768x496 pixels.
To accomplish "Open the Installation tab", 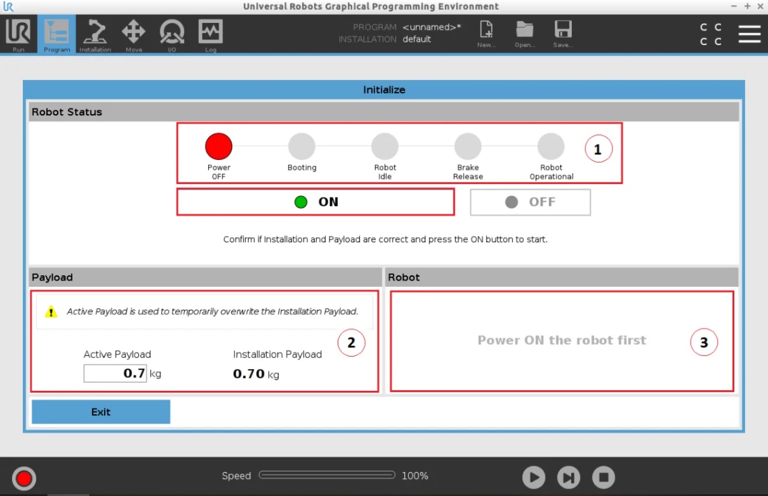I will (95, 35).
